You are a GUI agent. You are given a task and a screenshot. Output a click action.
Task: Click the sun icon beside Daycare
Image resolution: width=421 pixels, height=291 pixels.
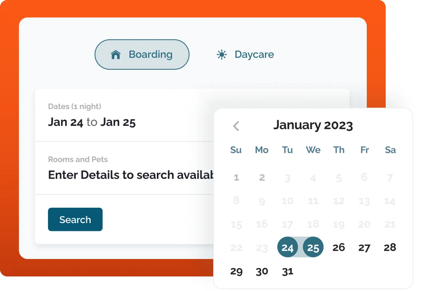pyautogui.click(x=222, y=54)
